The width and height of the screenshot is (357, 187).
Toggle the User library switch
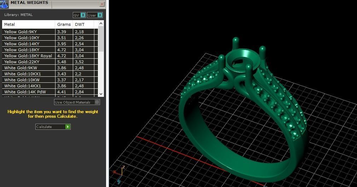95,15
